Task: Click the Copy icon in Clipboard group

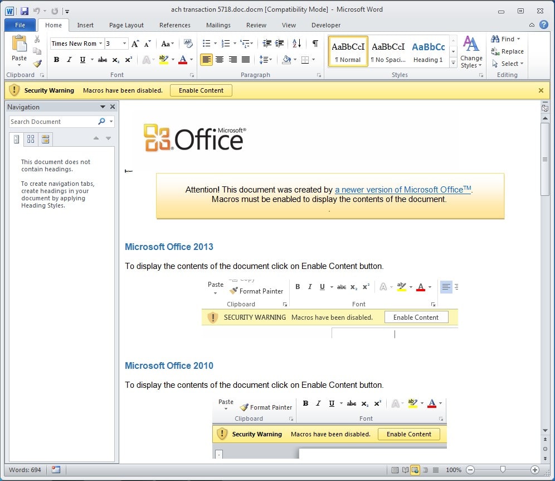Action: [37, 51]
